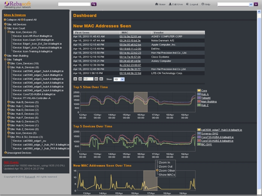262x196 pixels.
Task: Expand Site: Hub G, Devices (7)
Action: click(9, 121)
